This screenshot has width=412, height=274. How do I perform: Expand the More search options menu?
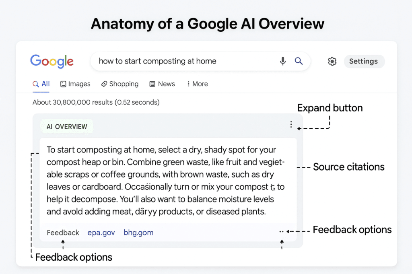pyautogui.click(x=197, y=84)
